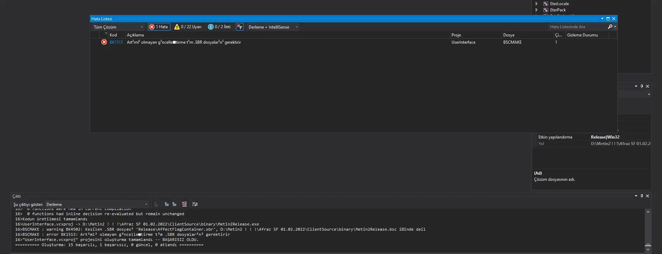Toggle the 1 Hata errors filter

[159, 27]
